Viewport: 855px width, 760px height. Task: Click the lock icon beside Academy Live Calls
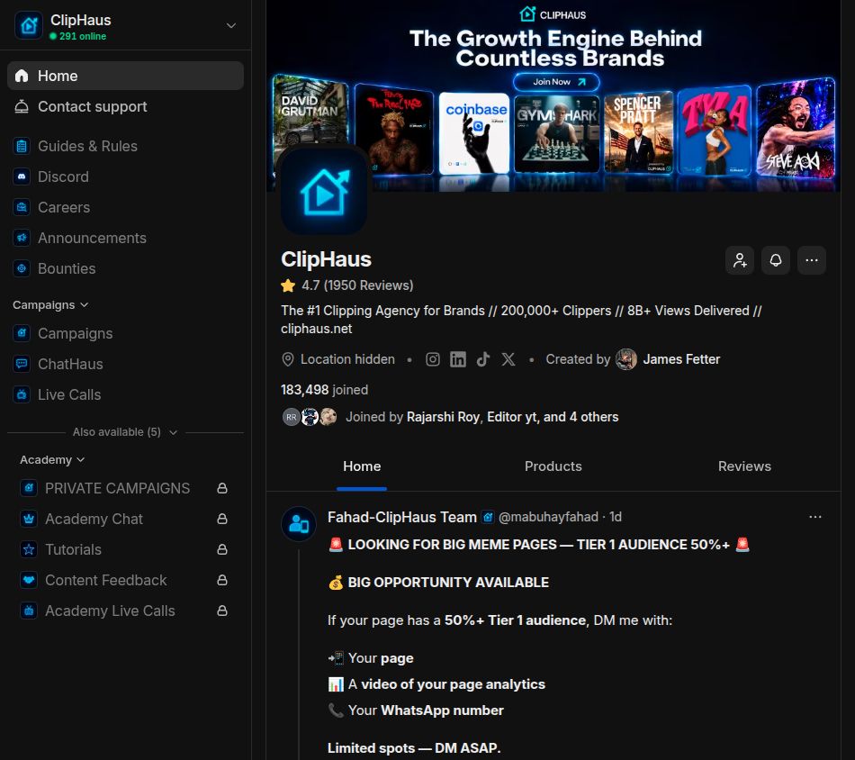[222, 611]
